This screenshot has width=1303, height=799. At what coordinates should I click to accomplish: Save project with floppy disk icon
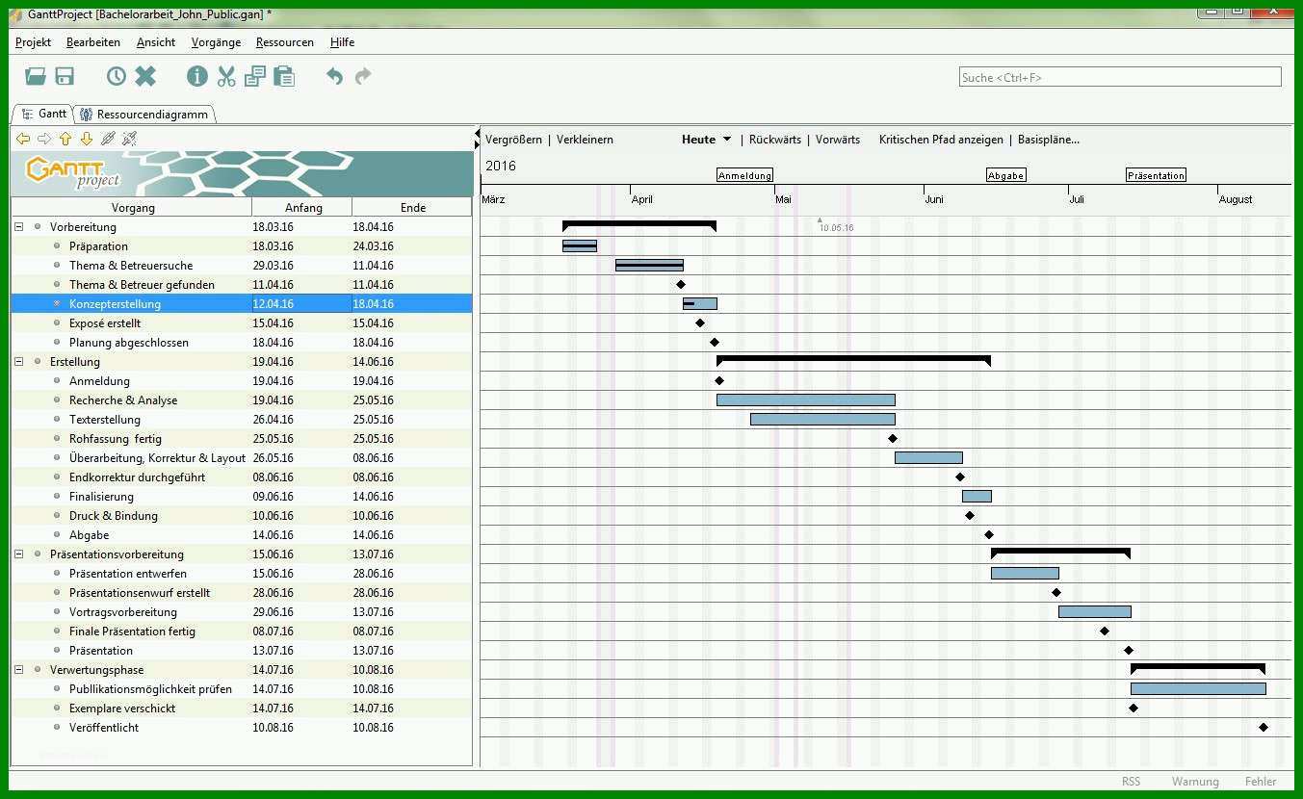point(65,76)
